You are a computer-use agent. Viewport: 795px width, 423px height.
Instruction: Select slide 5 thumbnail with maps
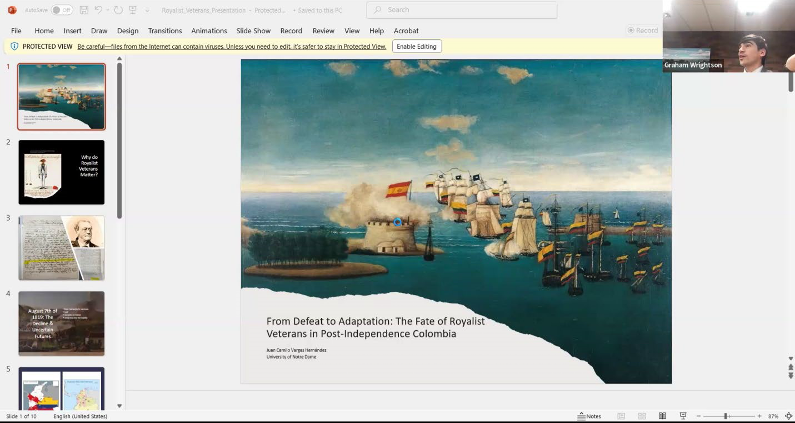(x=62, y=388)
